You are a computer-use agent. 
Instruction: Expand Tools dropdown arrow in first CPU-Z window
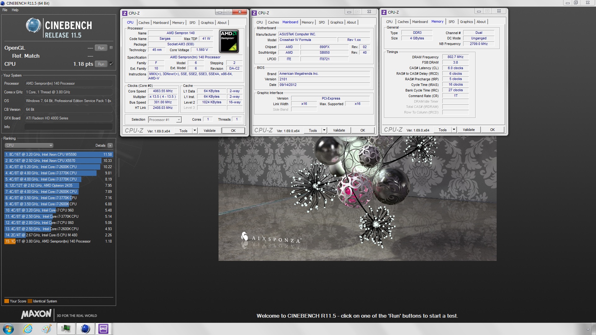(x=195, y=131)
